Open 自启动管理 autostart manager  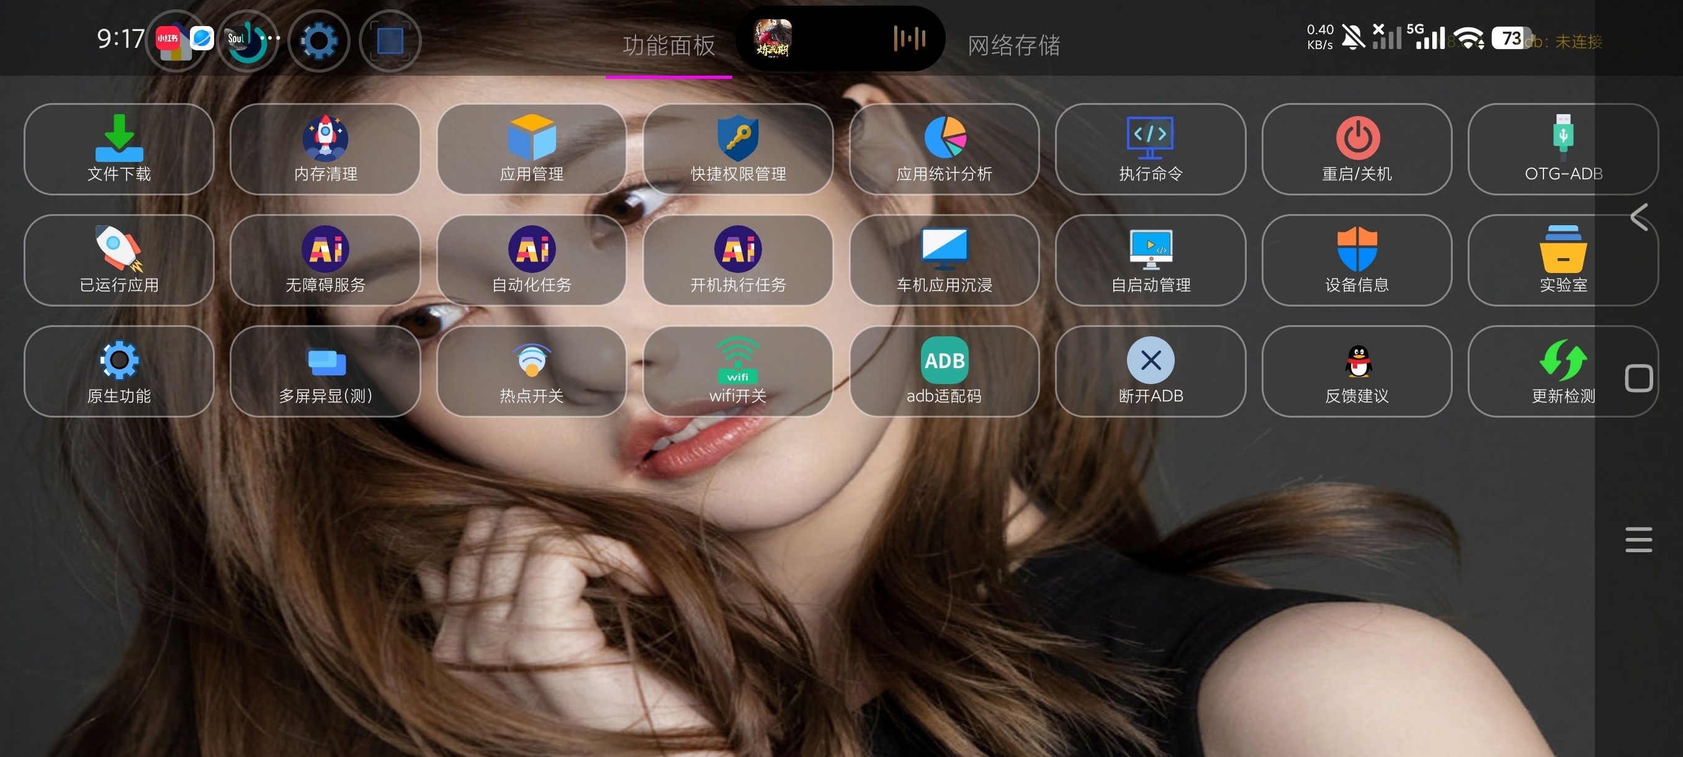tap(1151, 260)
